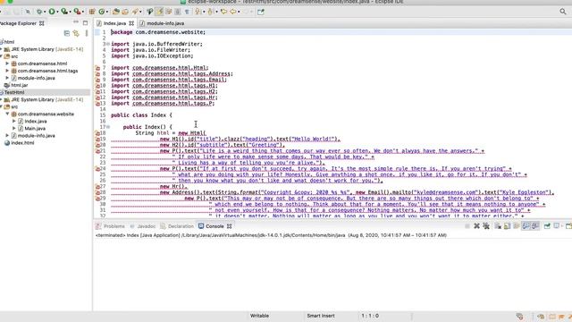Navigate back with yellow left arrow
Screen dimensions: 572x322
(232, 12)
